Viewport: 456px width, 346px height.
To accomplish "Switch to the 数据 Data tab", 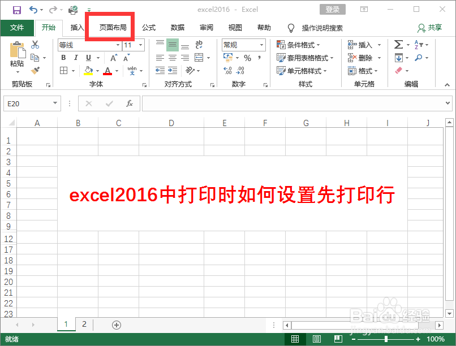I will (x=178, y=28).
